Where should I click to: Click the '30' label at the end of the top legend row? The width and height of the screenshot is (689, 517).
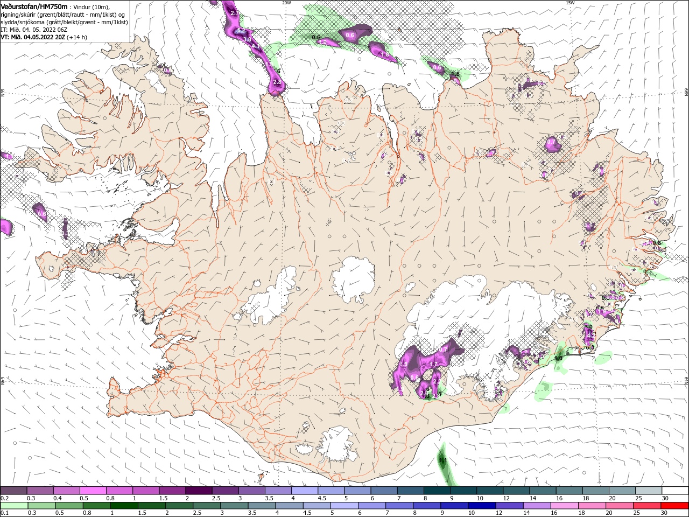pyautogui.click(x=665, y=498)
